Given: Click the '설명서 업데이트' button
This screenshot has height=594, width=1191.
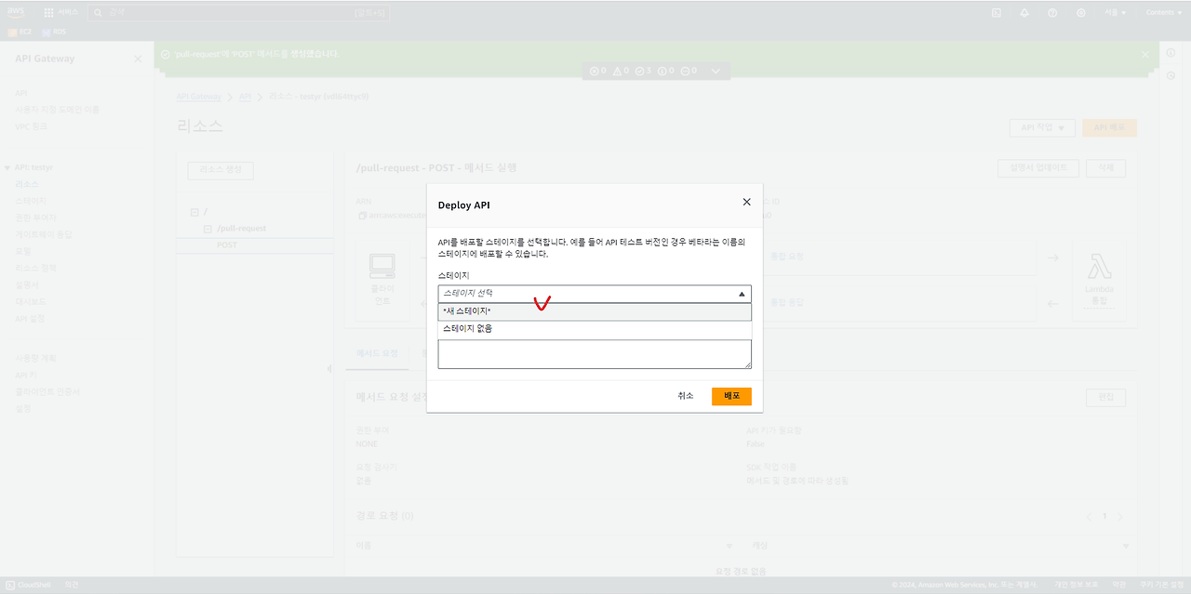Looking at the screenshot, I should 1038,168.
